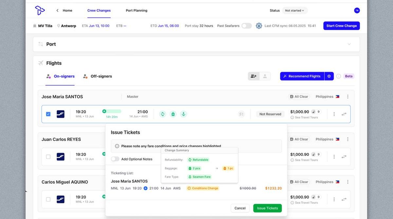
Task: Switch to the Port Planning tab
Action: pyautogui.click(x=136, y=10)
